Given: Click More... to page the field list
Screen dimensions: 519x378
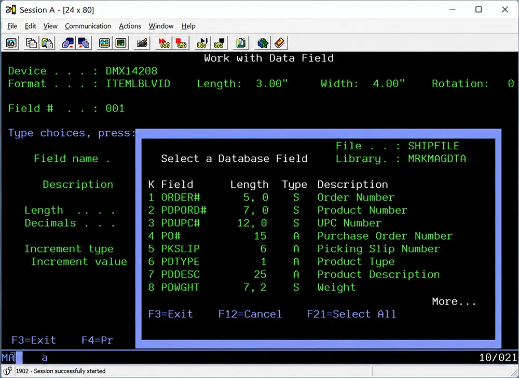Looking at the screenshot, I should 454,301.
